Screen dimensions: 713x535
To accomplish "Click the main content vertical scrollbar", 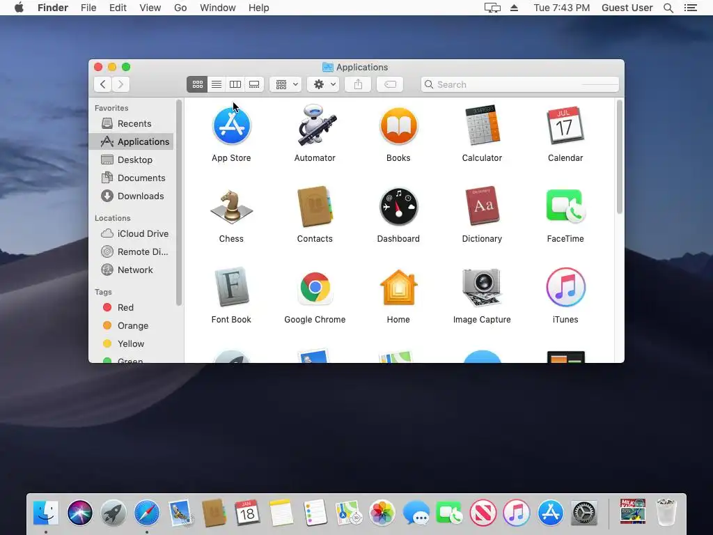I will (619, 157).
